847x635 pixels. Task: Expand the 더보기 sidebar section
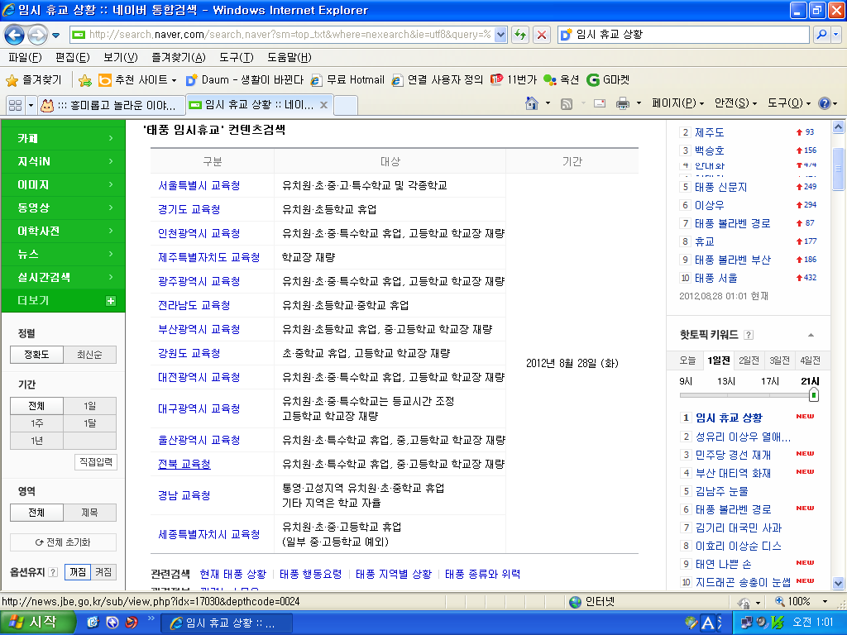point(111,301)
